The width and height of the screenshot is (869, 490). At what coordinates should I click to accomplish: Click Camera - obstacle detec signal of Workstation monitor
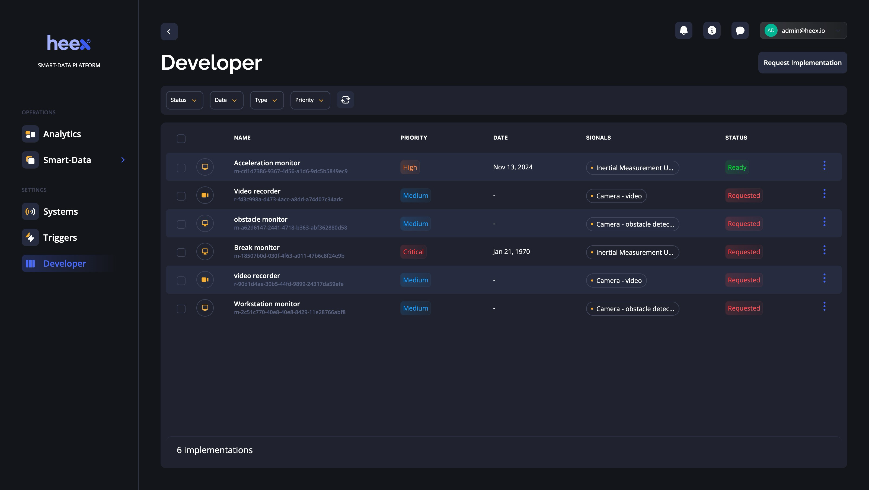coord(632,309)
